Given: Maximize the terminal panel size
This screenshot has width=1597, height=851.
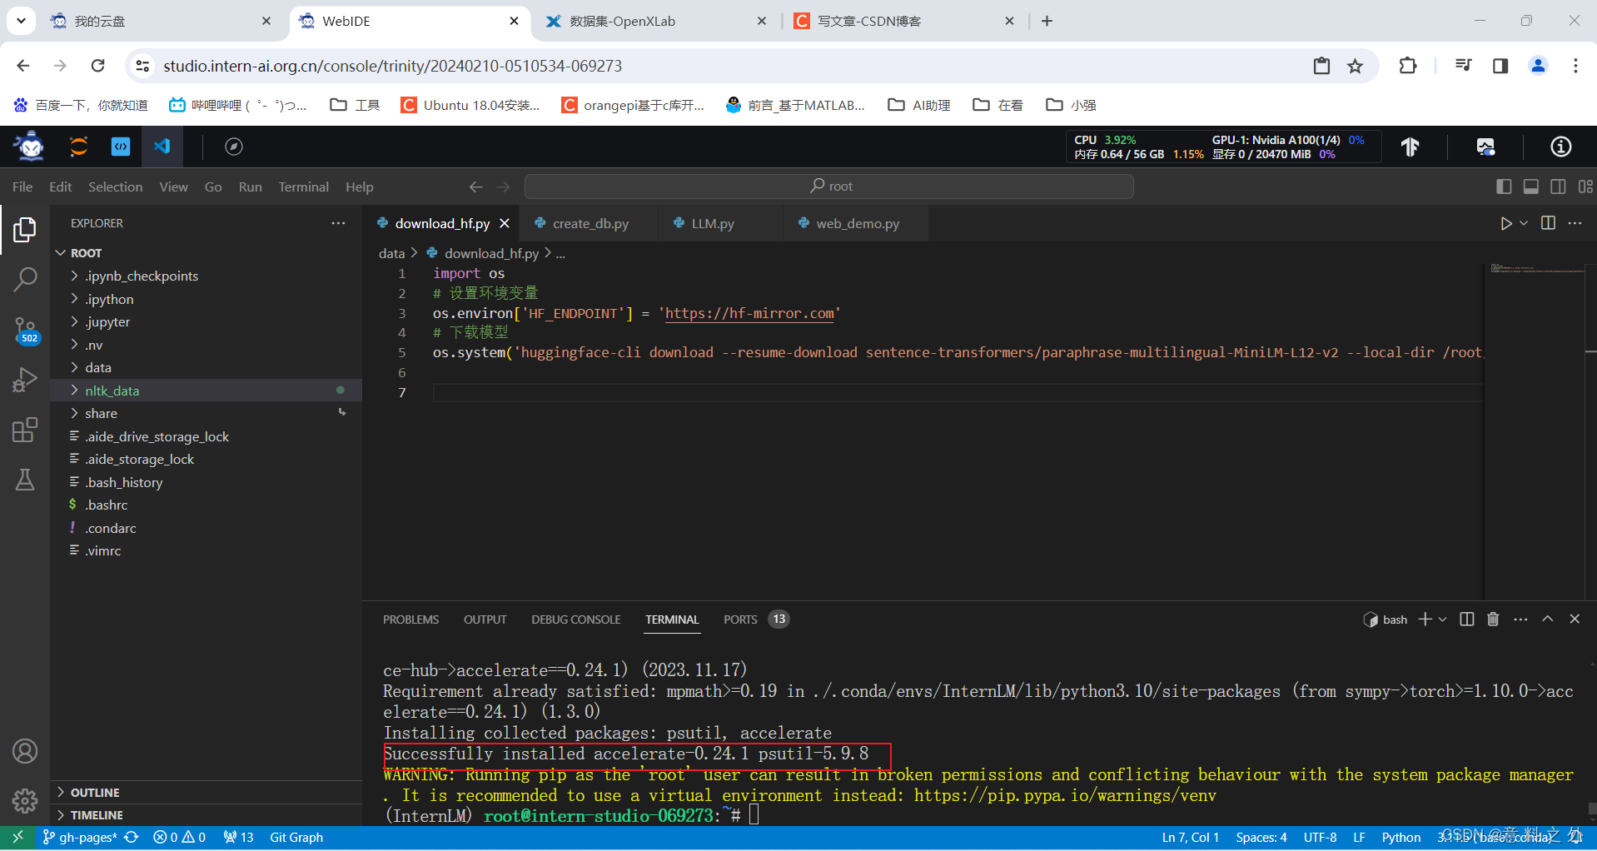Looking at the screenshot, I should pos(1548,619).
